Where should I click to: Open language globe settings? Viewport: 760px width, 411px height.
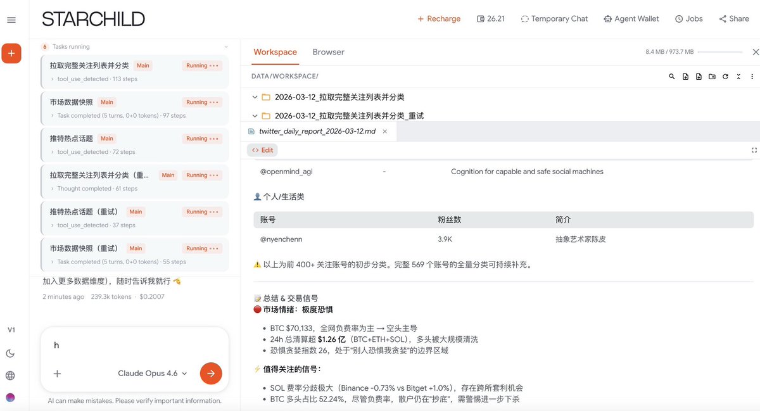(x=11, y=376)
